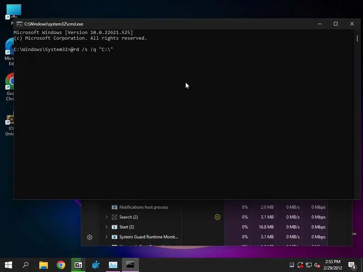
Task: Click the Start (2) process icon
Action: (x=115, y=227)
